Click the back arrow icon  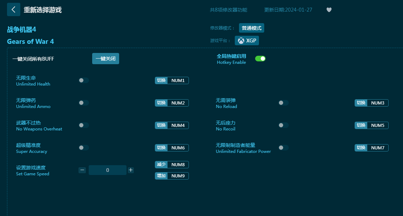click(x=14, y=9)
